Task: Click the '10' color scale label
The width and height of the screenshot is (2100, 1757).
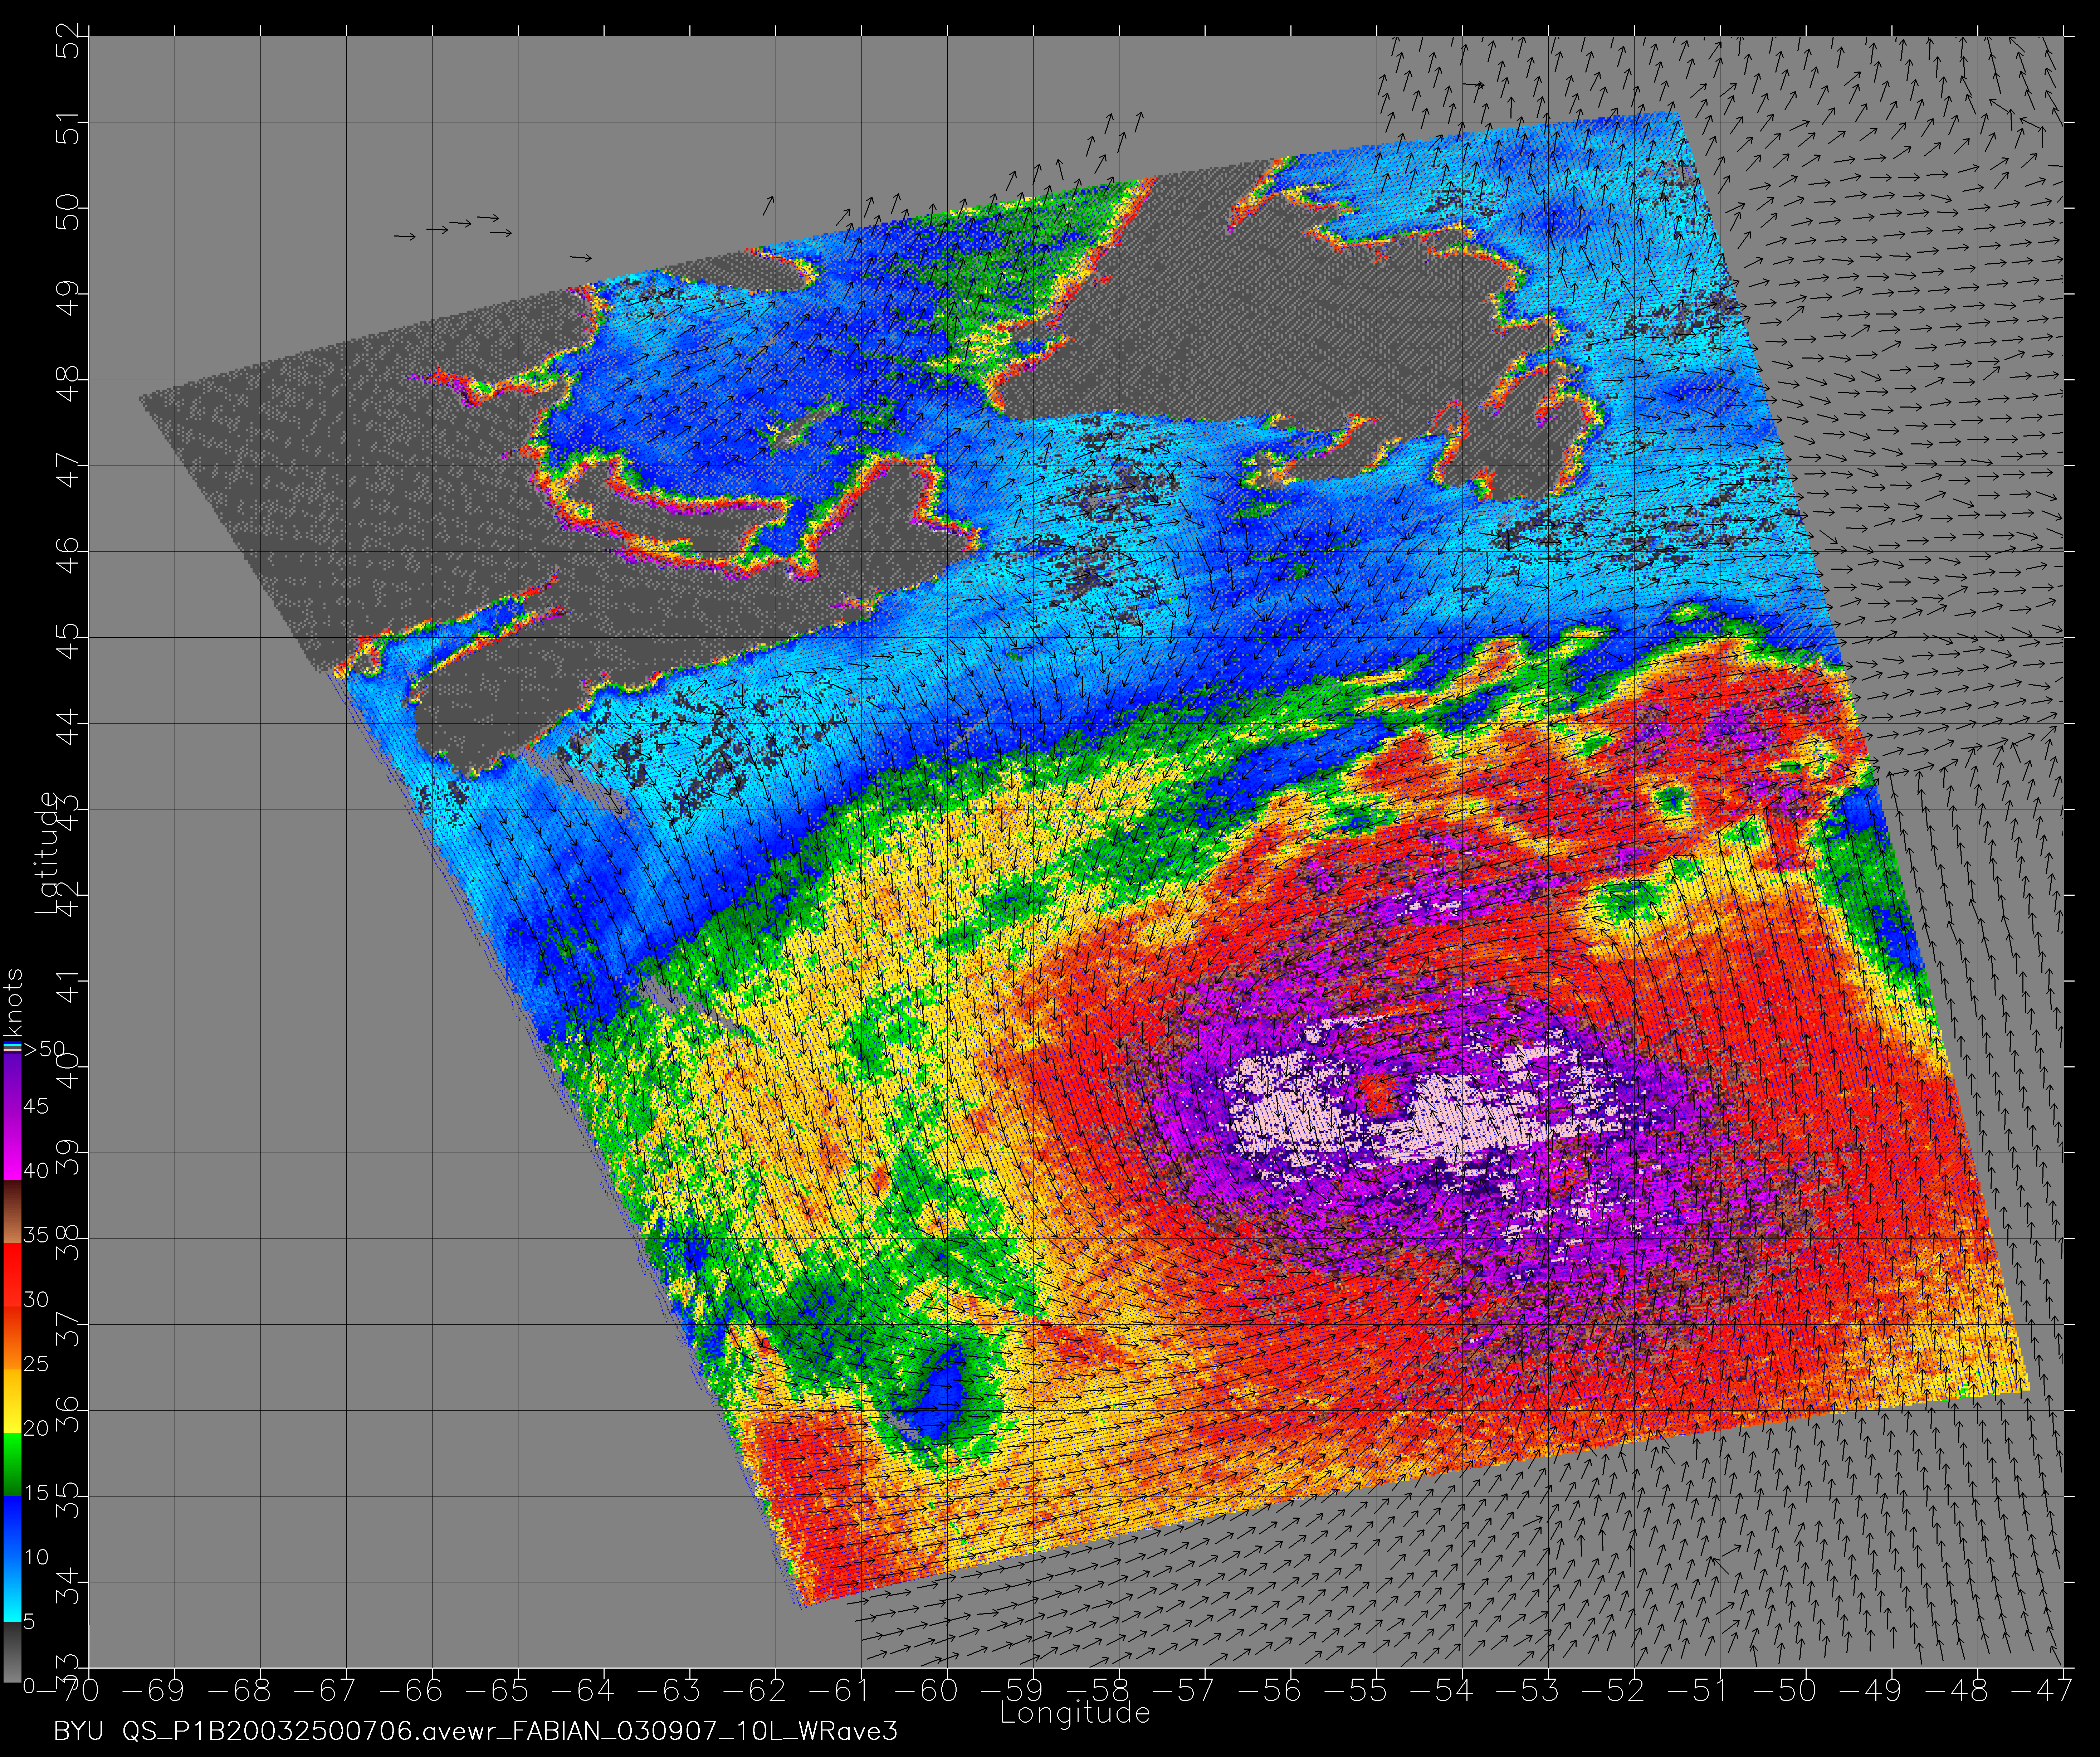Action: (x=36, y=1557)
